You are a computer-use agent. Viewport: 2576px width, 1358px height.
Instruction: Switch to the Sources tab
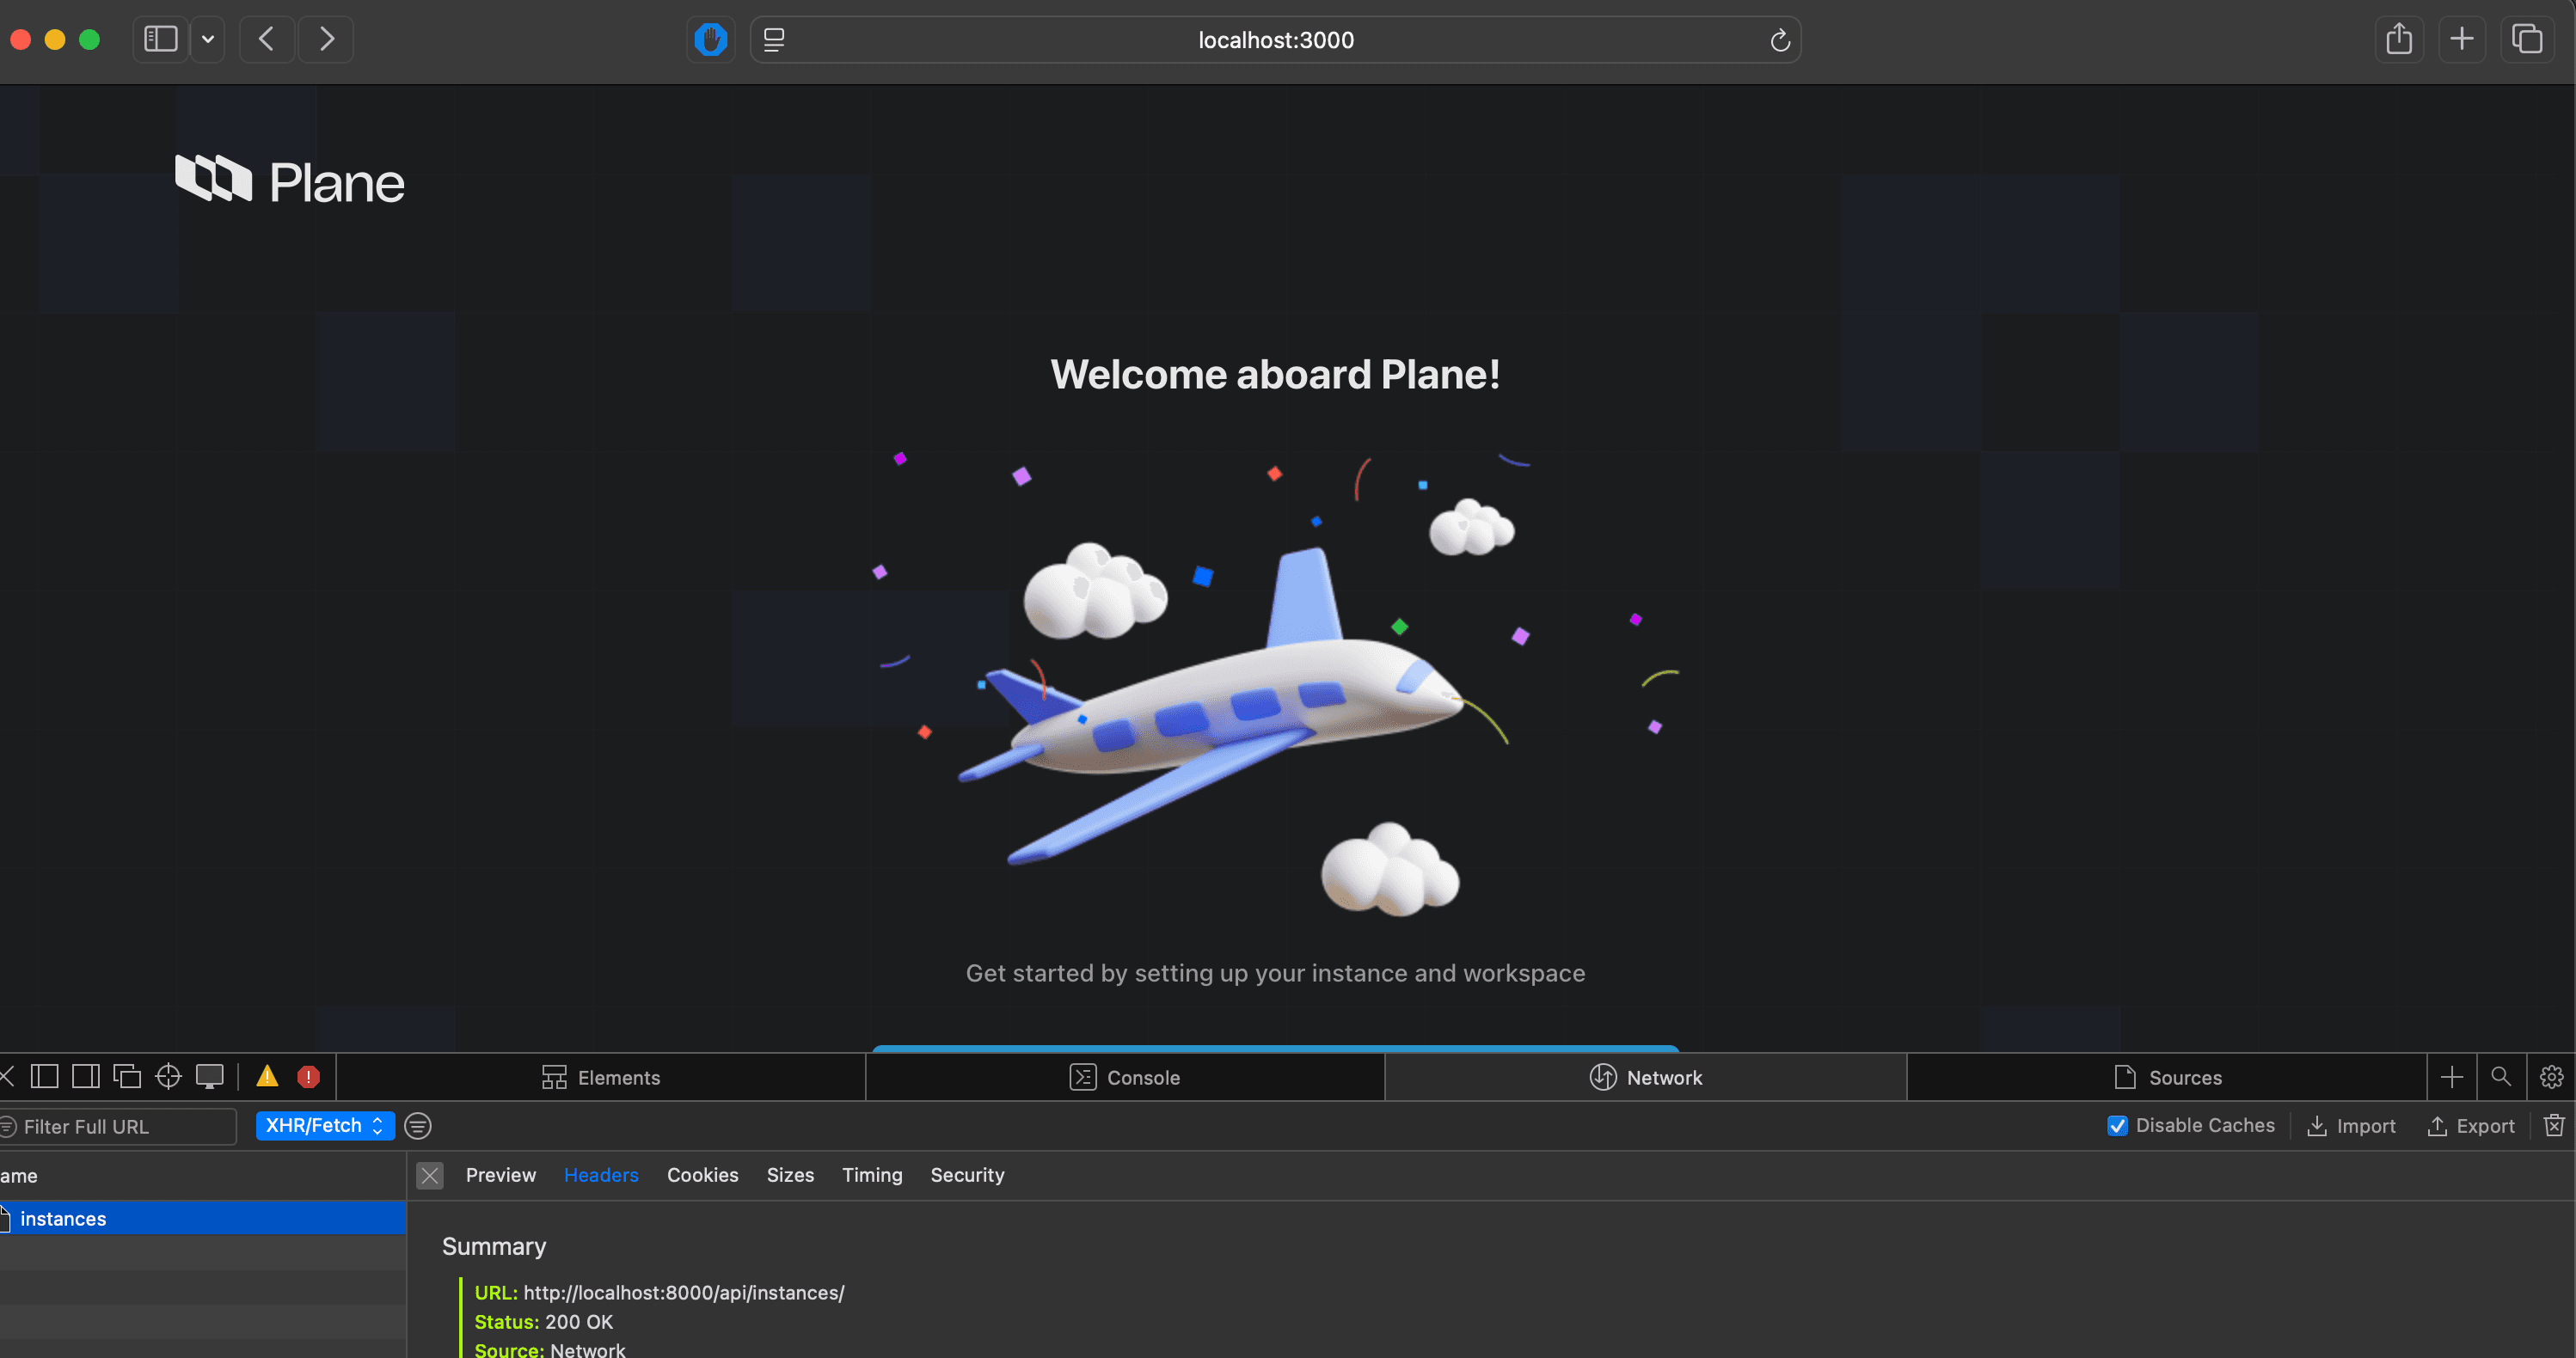(2168, 1077)
